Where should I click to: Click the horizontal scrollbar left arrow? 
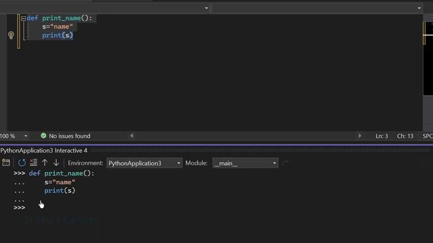pyautogui.click(x=132, y=136)
